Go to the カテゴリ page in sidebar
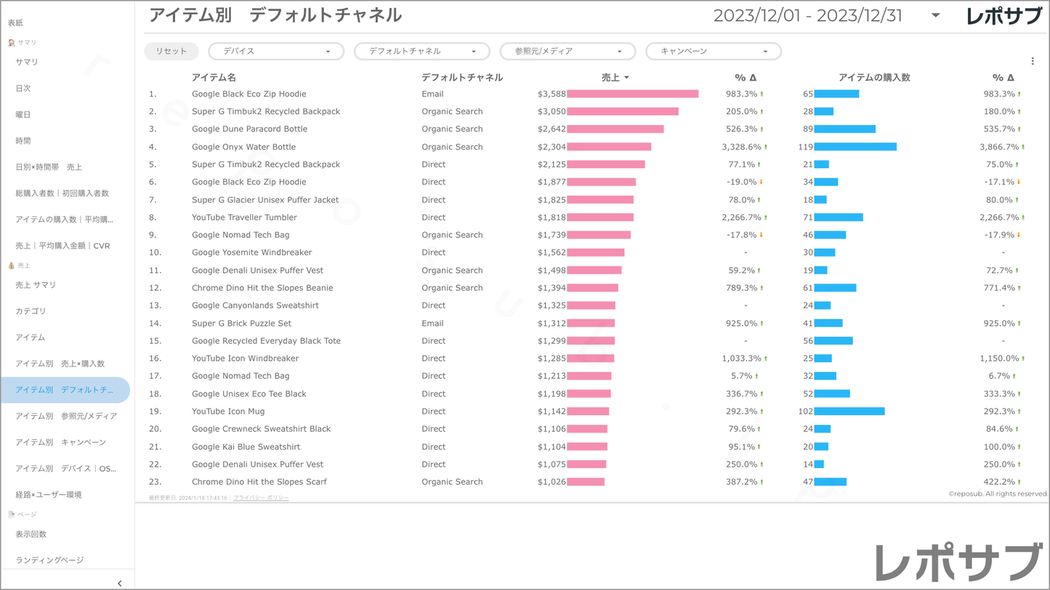This screenshot has height=590, width=1050. (31, 311)
